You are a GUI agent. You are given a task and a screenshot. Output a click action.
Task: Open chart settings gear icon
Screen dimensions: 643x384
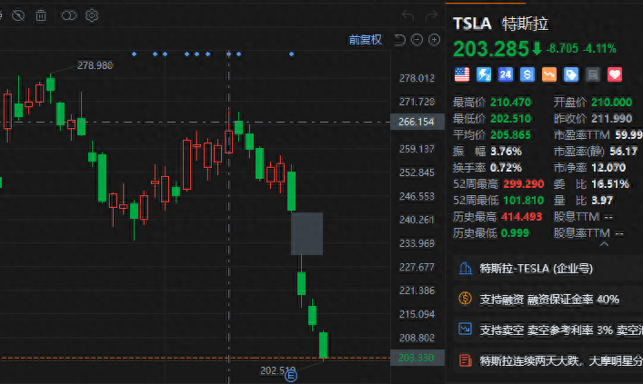(x=92, y=15)
